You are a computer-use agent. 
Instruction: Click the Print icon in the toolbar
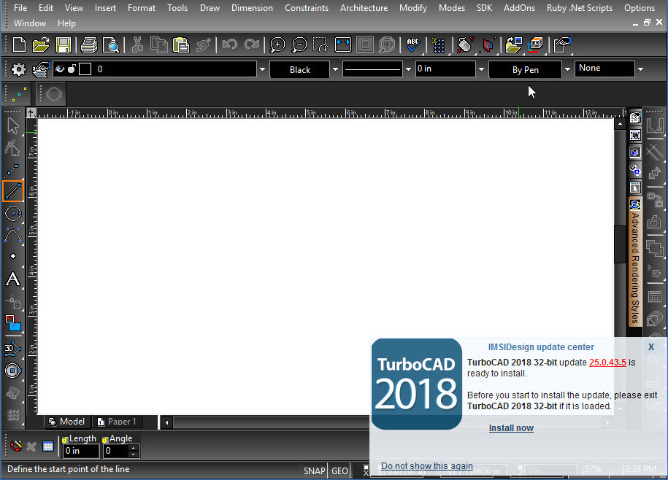[x=89, y=44]
